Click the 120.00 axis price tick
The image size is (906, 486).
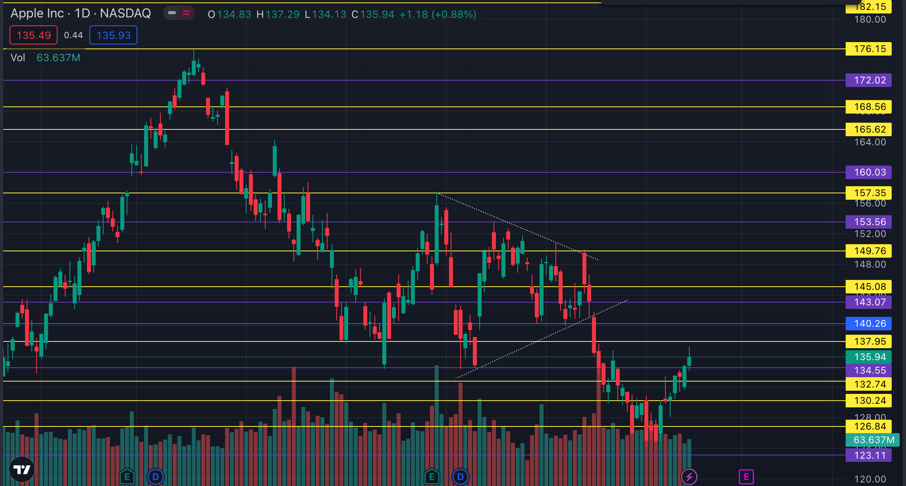(870, 479)
